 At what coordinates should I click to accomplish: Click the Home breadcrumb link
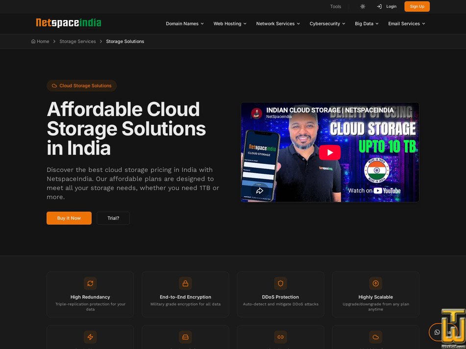pos(40,41)
